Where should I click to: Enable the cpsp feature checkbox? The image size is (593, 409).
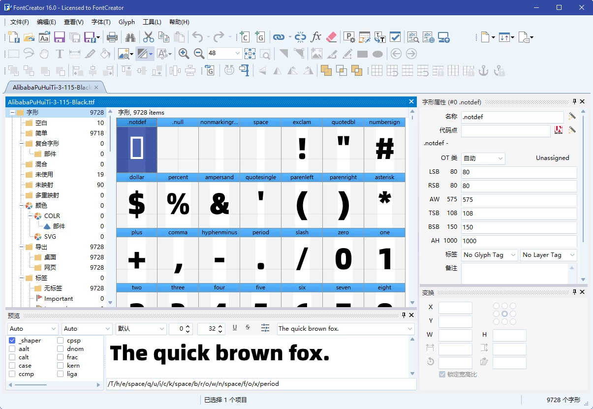[61, 341]
